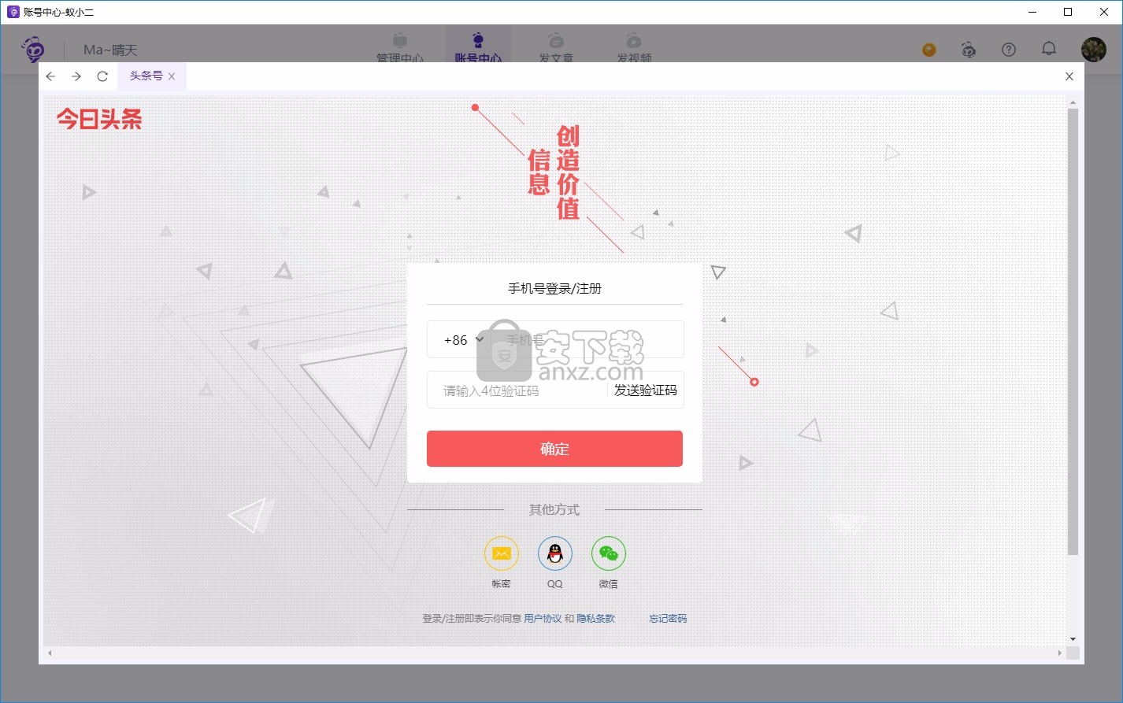Click the gold coin icon
The image size is (1123, 703).
929,50
